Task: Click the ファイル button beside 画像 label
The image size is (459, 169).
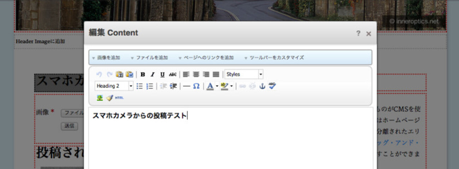Action: click(x=72, y=113)
